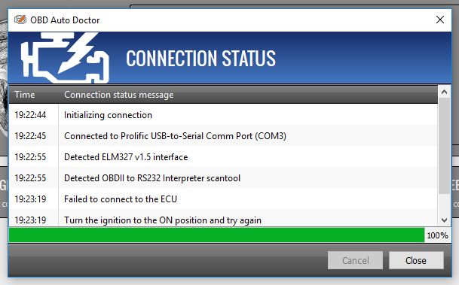Select the Failed to connect to ECU row
The height and width of the screenshot is (285, 459).
tap(223, 199)
